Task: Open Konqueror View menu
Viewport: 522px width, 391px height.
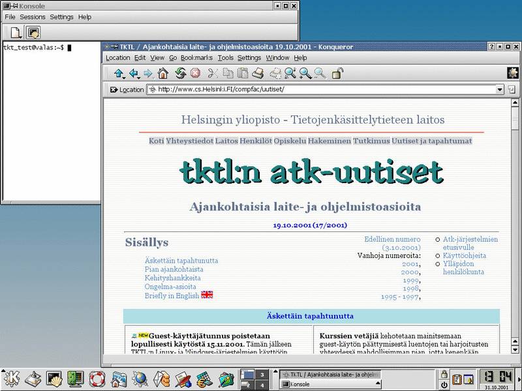Action: [157, 58]
